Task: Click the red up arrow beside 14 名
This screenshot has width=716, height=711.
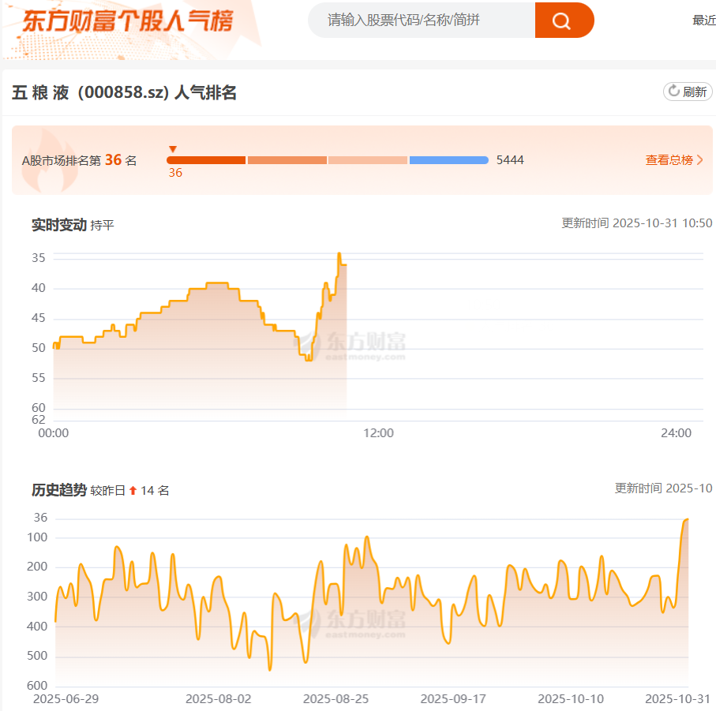Action: tap(133, 491)
